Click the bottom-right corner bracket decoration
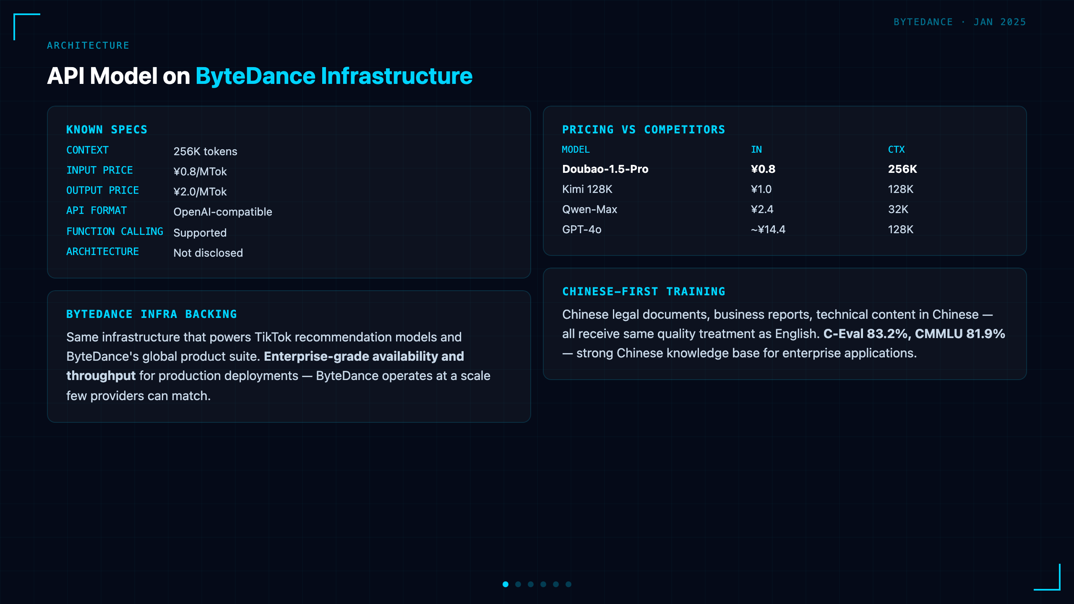Image resolution: width=1074 pixels, height=604 pixels. click(x=1047, y=577)
